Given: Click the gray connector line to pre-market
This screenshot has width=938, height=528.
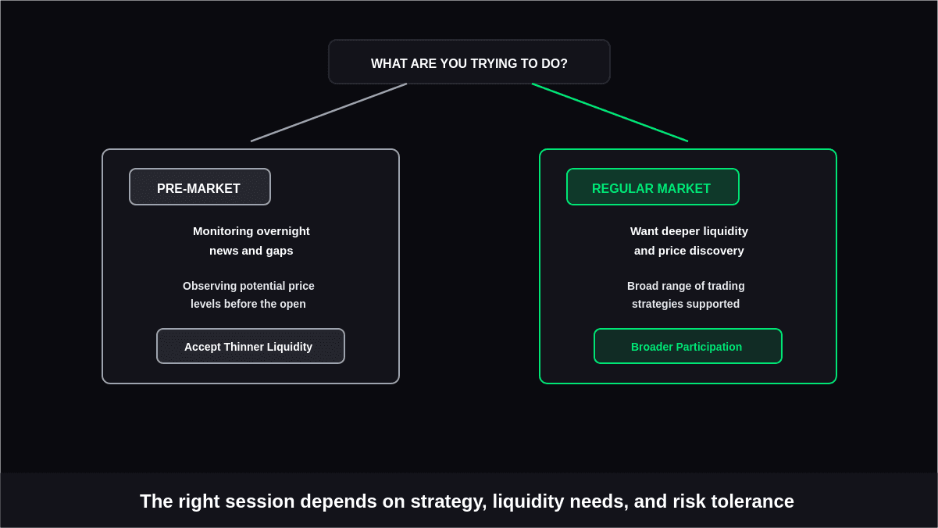Looking at the screenshot, I should (x=329, y=112).
